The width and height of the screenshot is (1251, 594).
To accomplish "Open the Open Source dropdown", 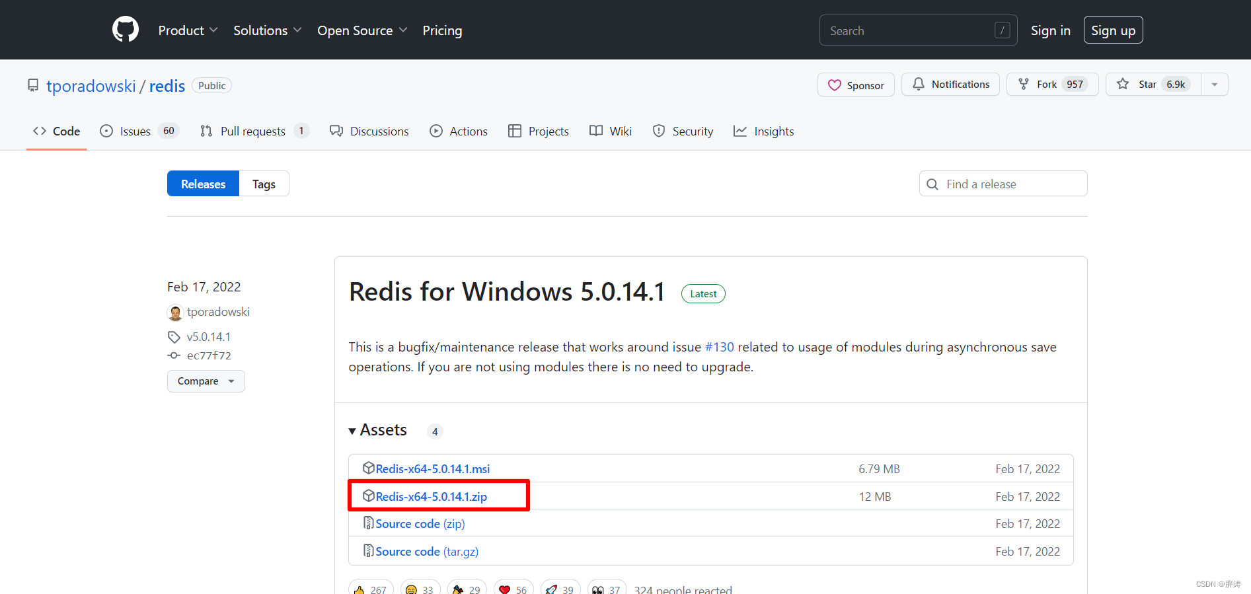I will (362, 30).
